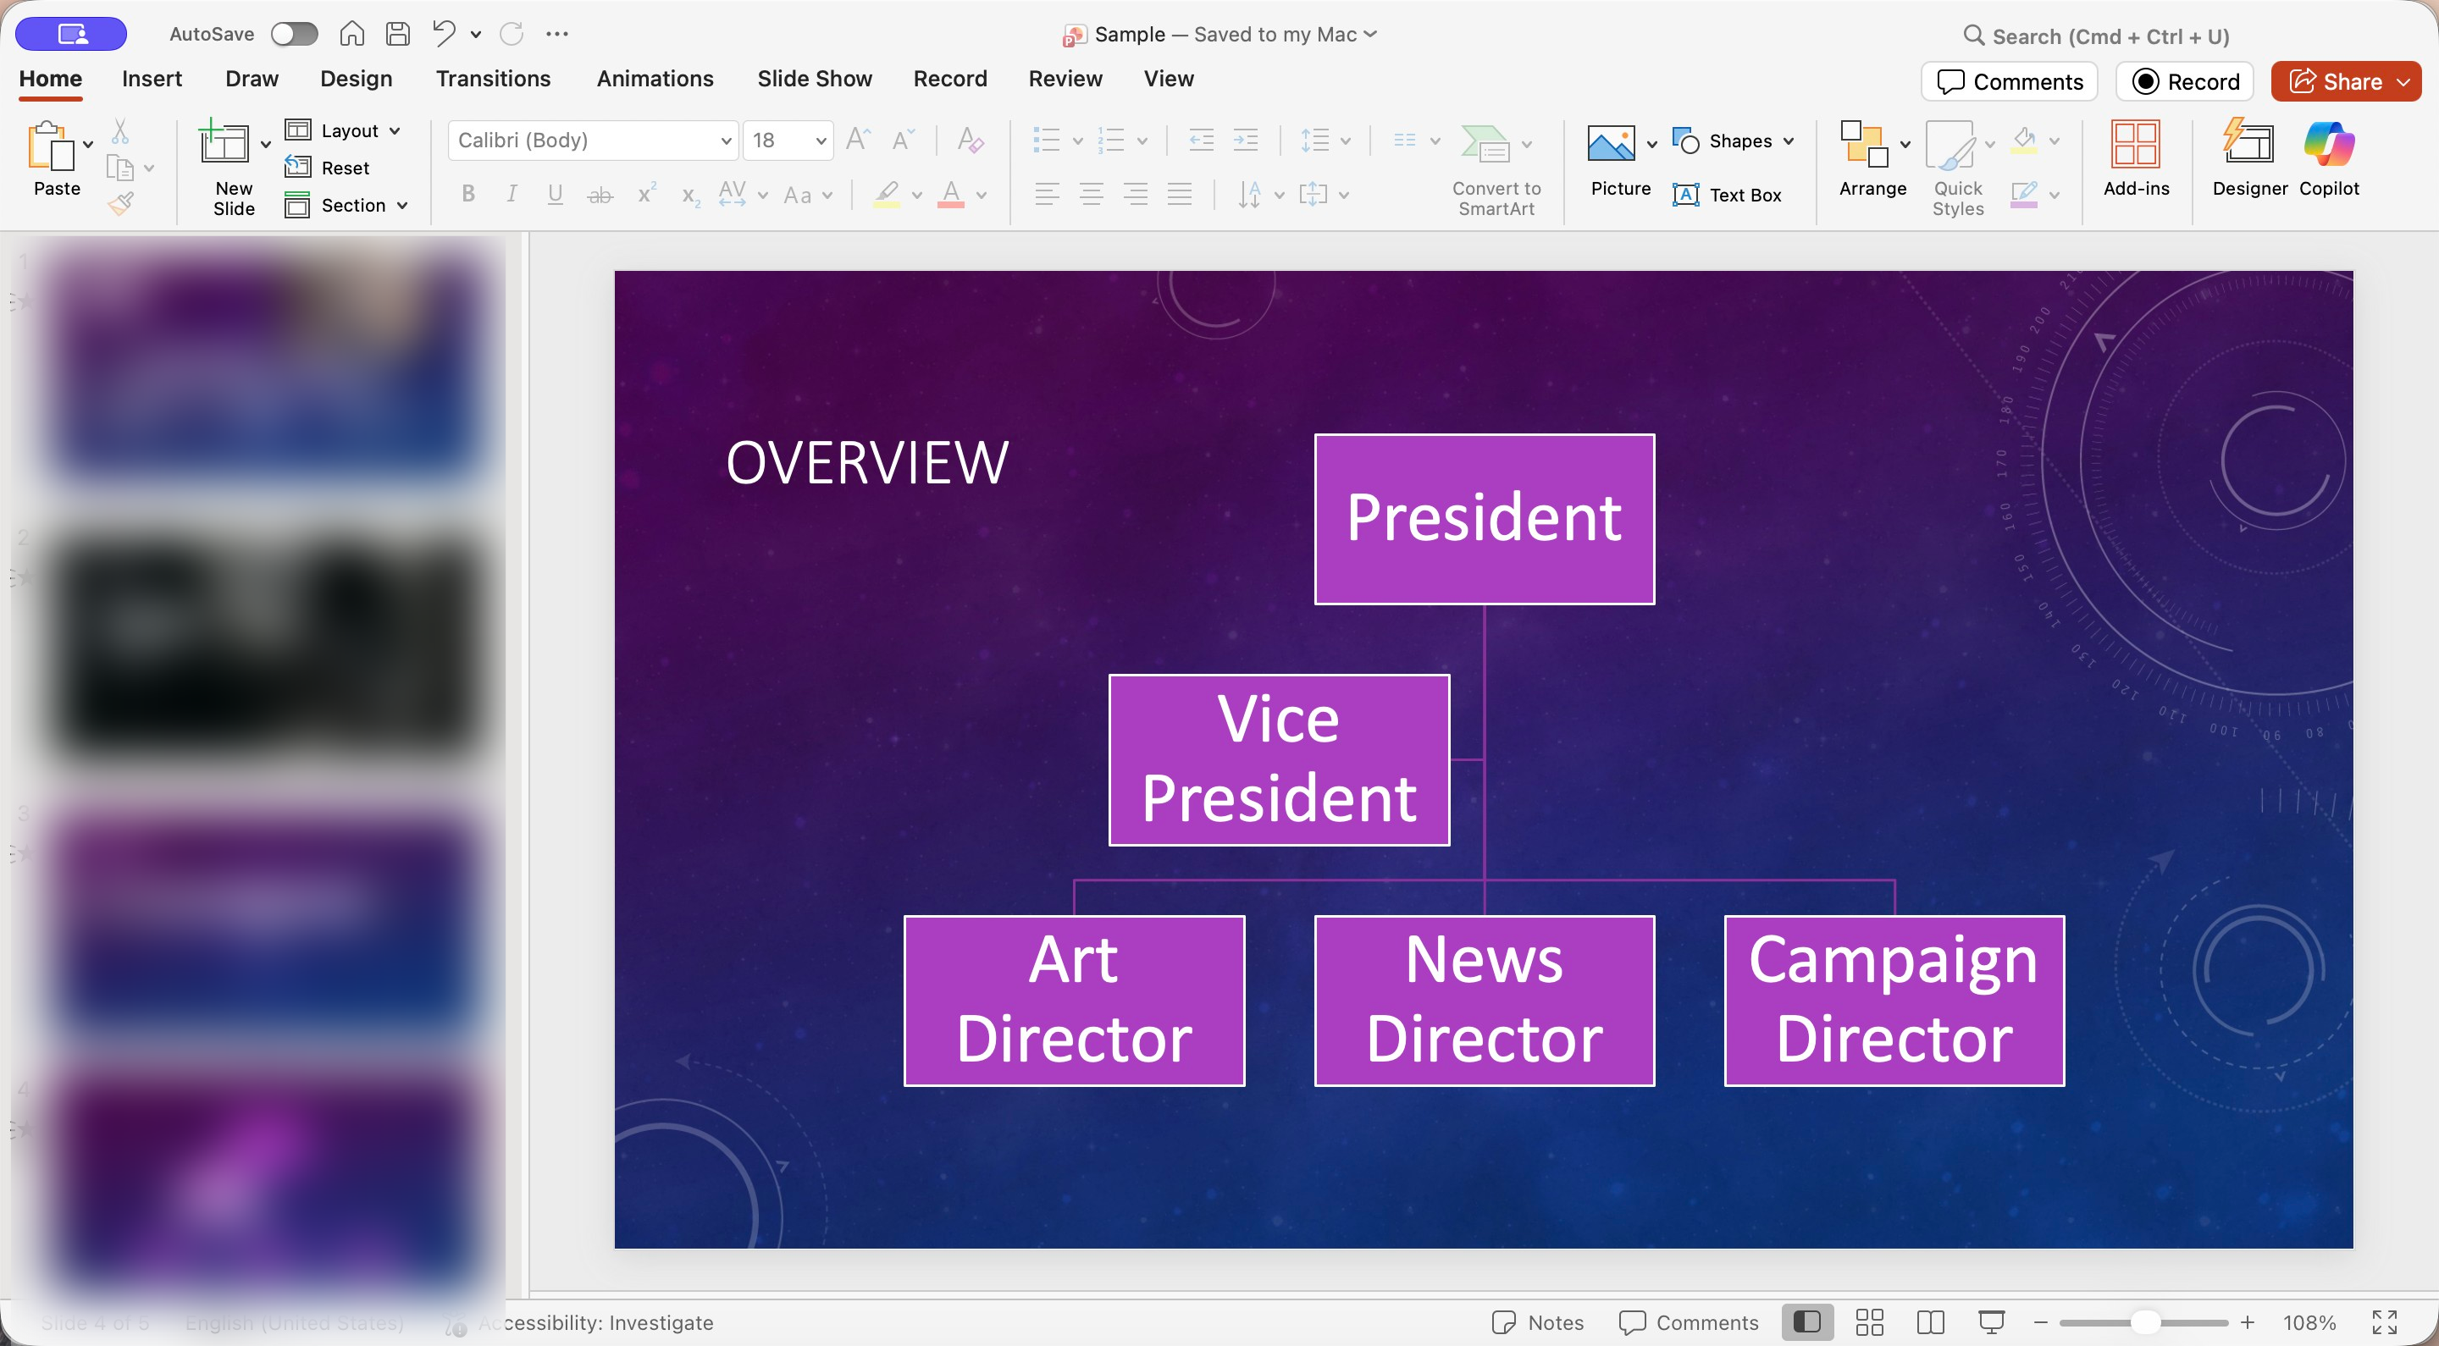Open the Shapes dropdown menu
Viewport: 2439px width, 1346px height.
[x=1733, y=141]
